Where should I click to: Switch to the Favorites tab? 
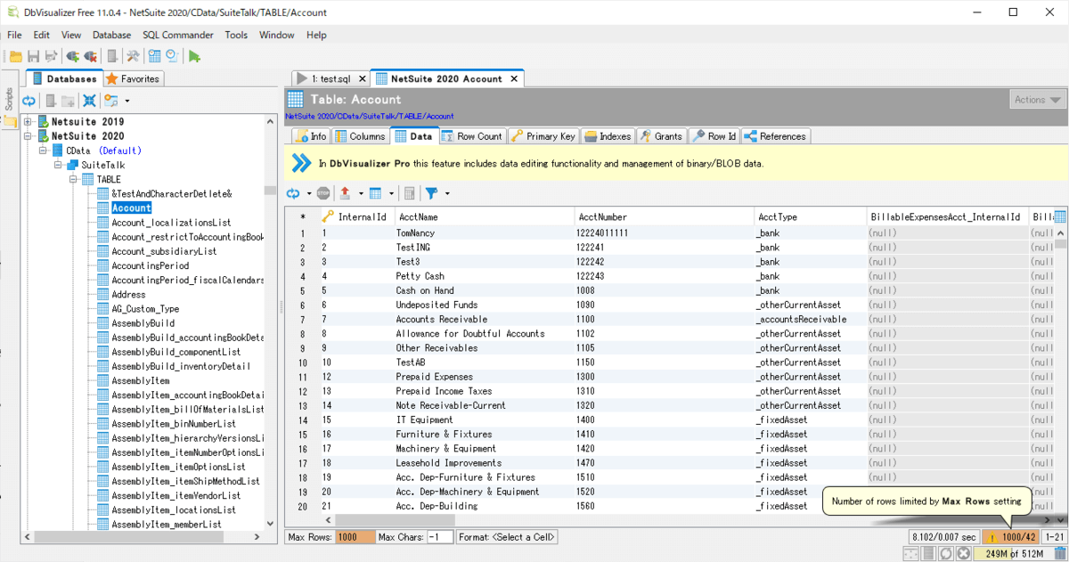(x=133, y=78)
